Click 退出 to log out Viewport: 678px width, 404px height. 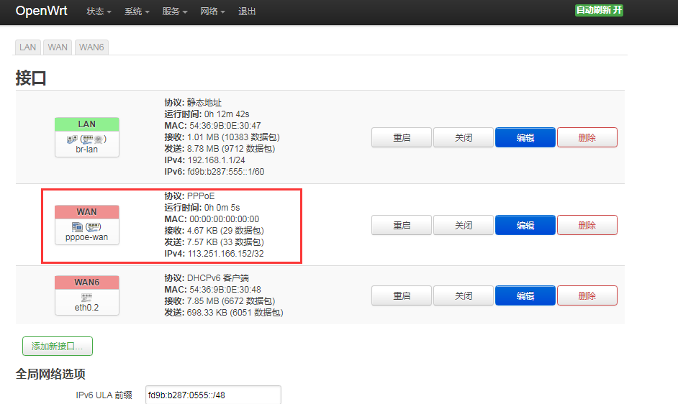coord(247,12)
